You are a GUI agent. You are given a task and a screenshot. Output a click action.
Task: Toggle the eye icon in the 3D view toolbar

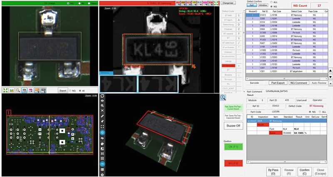point(102,101)
